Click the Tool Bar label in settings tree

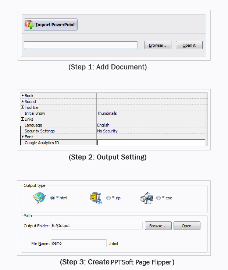32,107
